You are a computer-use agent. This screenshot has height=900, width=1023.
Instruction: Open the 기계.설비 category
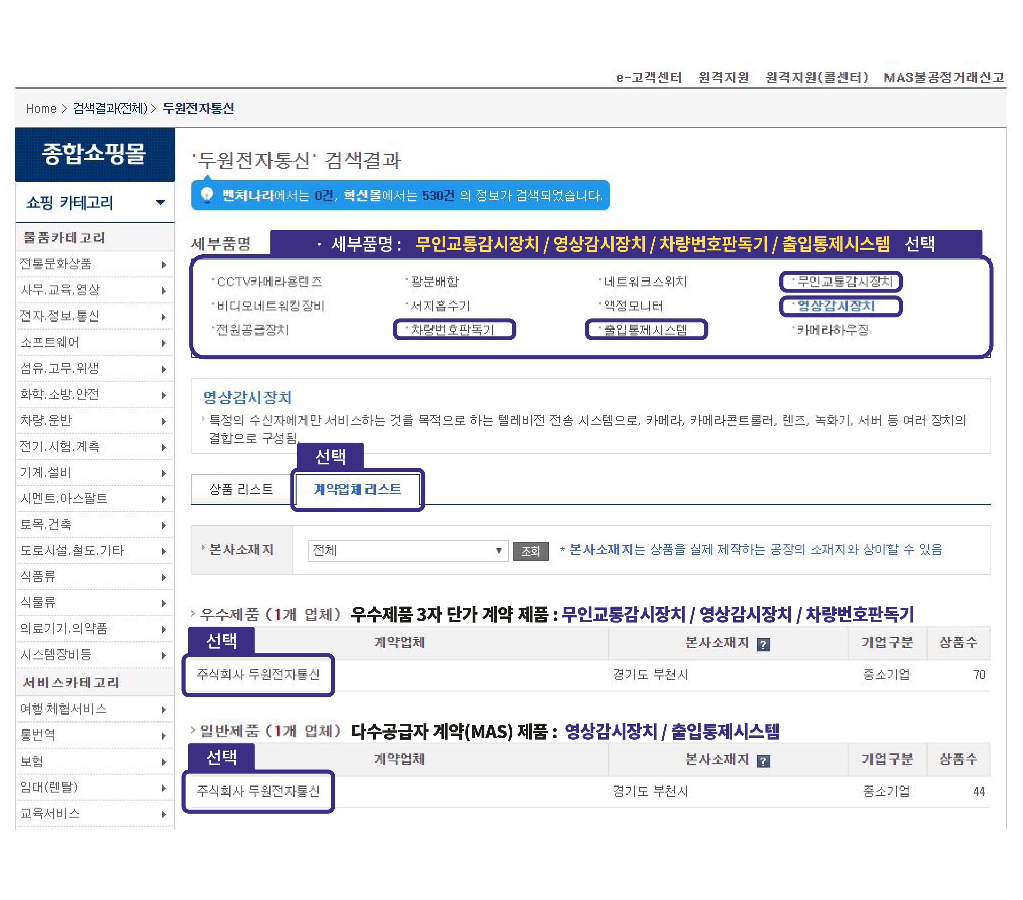point(95,472)
